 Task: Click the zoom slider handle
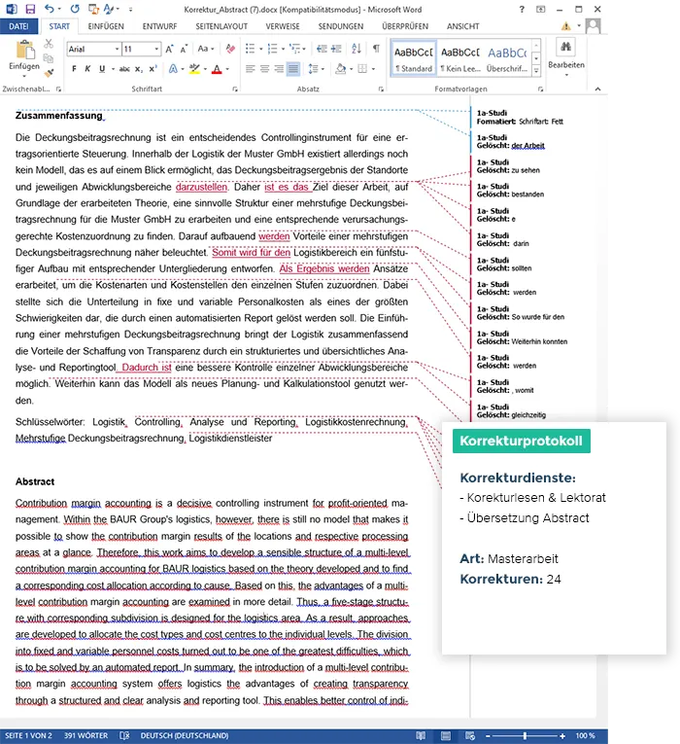(x=525, y=735)
